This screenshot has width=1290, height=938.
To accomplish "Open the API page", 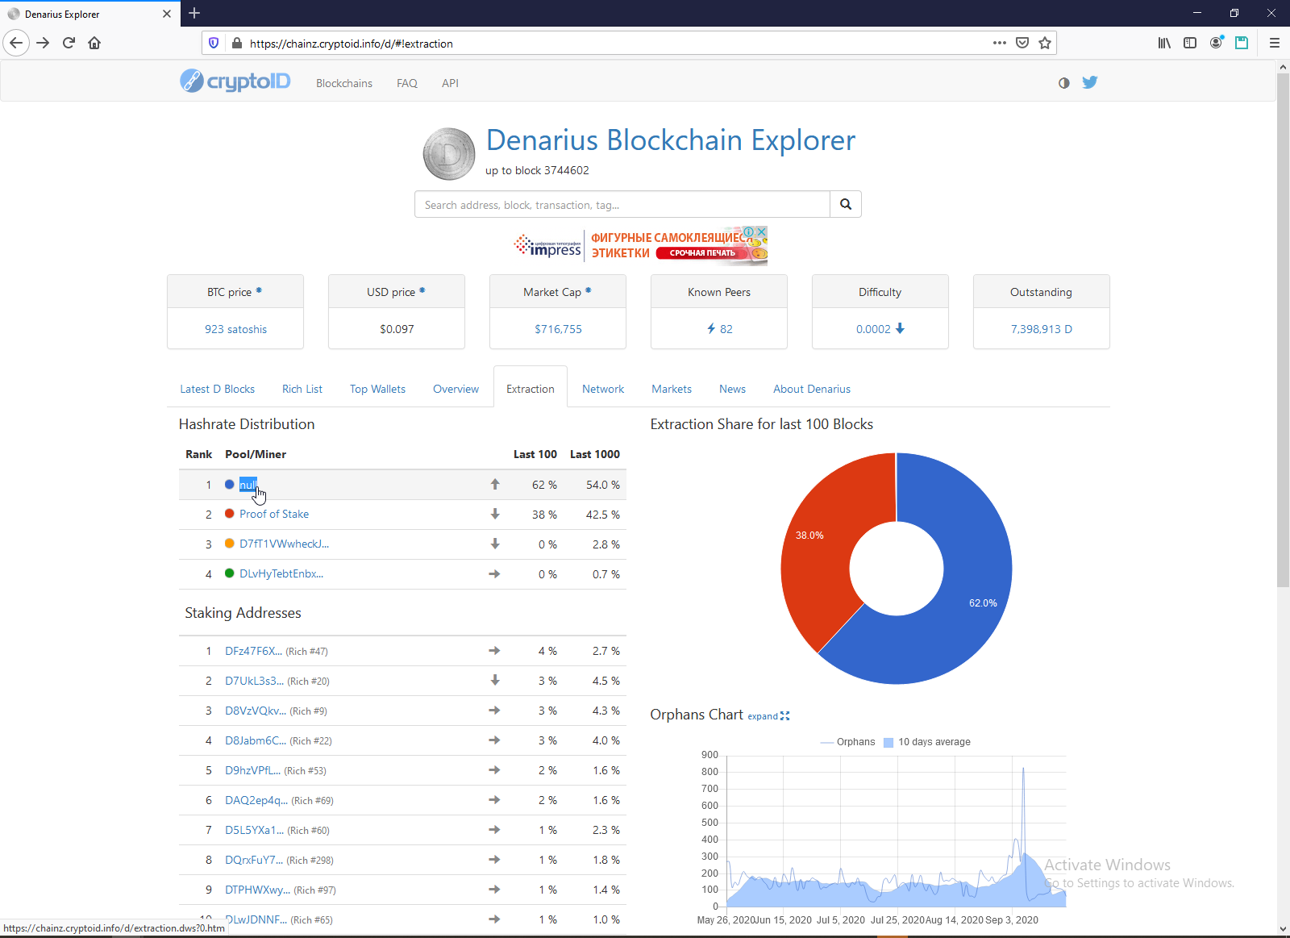I will tap(450, 83).
